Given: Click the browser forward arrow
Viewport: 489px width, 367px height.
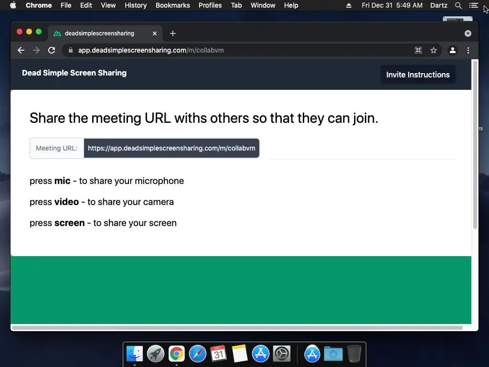Looking at the screenshot, I should (36, 50).
